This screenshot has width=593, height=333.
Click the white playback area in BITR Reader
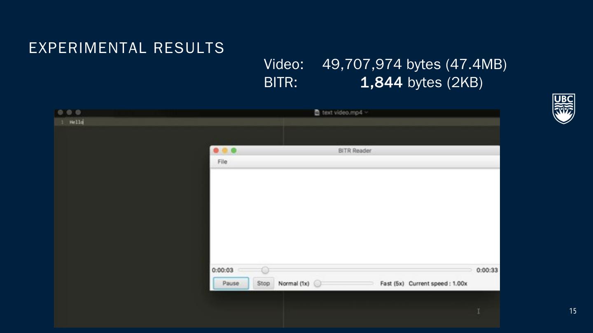(x=355, y=216)
